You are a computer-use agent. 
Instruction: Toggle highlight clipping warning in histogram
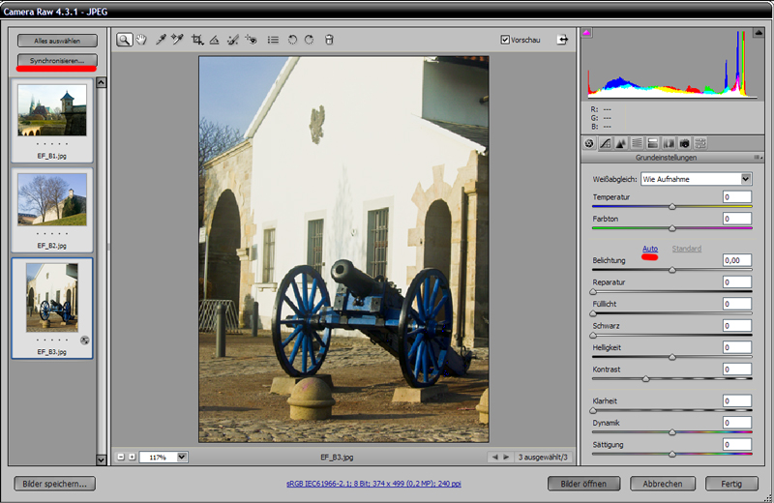tap(759, 34)
